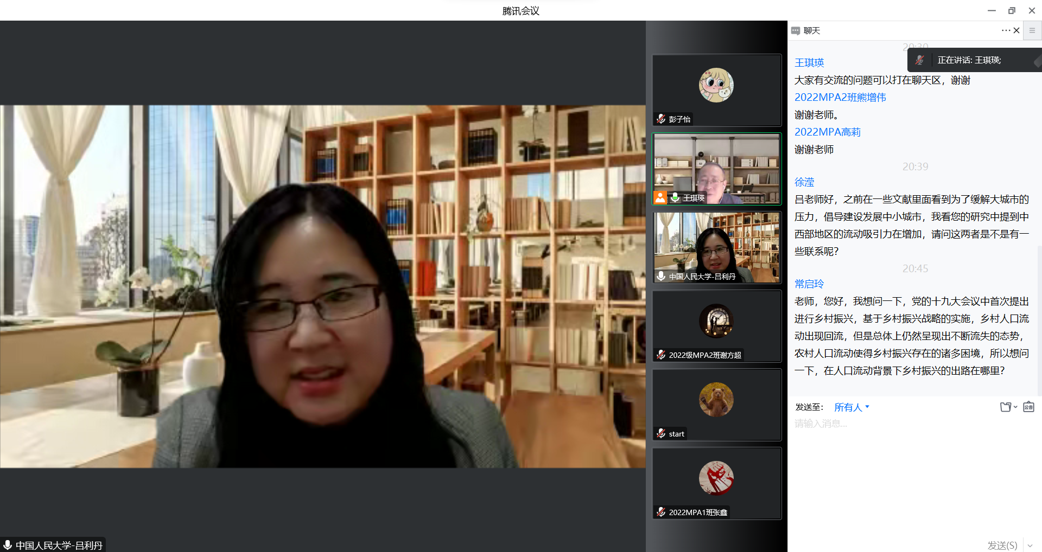Expand the dropdown arrow beside folder icon
The height and width of the screenshot is (552, 1042).
coord(1015,407)
